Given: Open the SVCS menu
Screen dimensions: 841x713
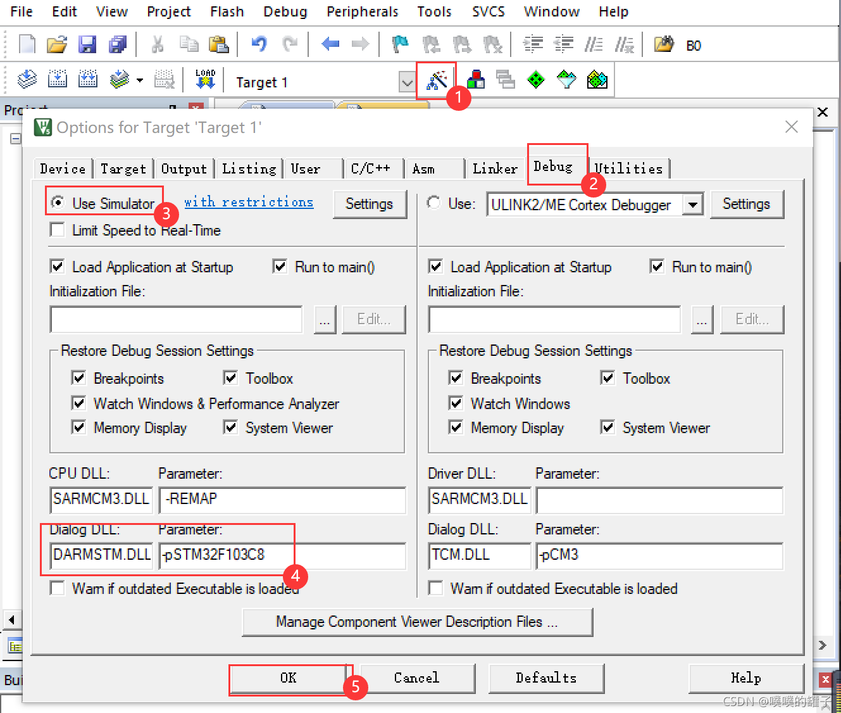Looking at the screenshot, I should click(x=489, y=11).
